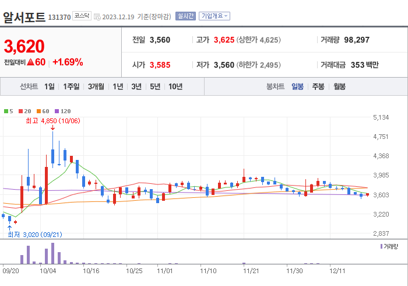Viewport: 408px width, 286px height.
Task: Click the 봉차트 label
Action: pyautogui.click(x=275, y=86)
